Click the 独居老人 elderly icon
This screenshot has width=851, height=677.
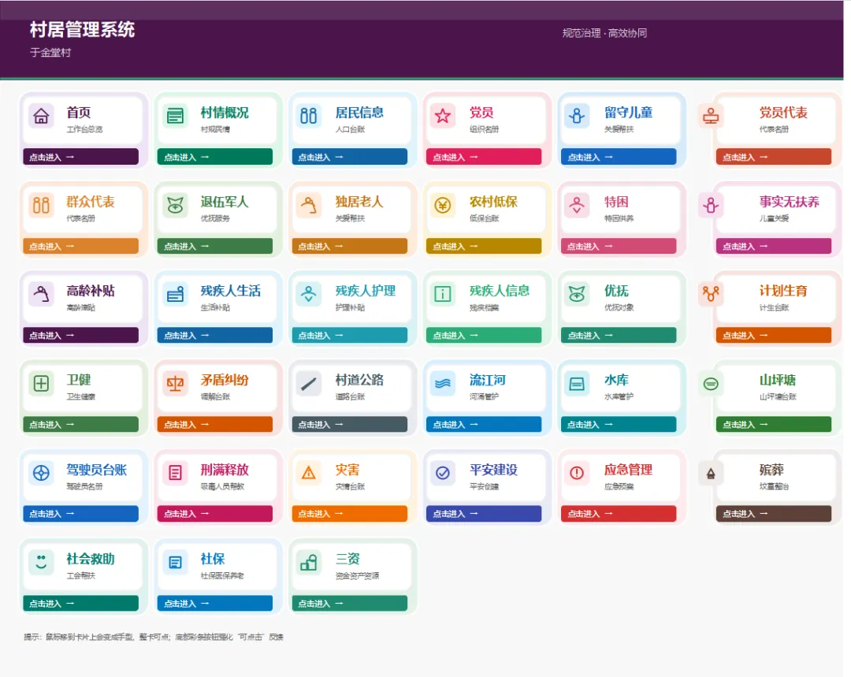(309, 205)
